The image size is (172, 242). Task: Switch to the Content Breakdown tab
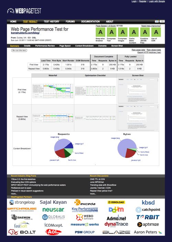[84, 46]
